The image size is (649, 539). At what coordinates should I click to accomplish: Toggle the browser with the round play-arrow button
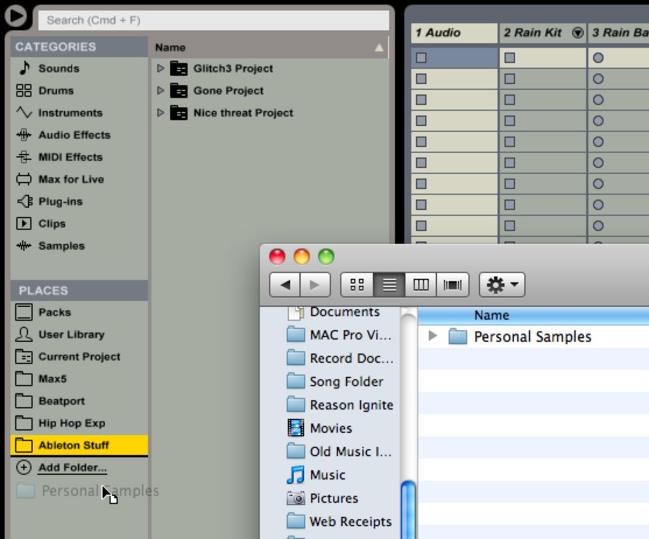click(16, 16)
